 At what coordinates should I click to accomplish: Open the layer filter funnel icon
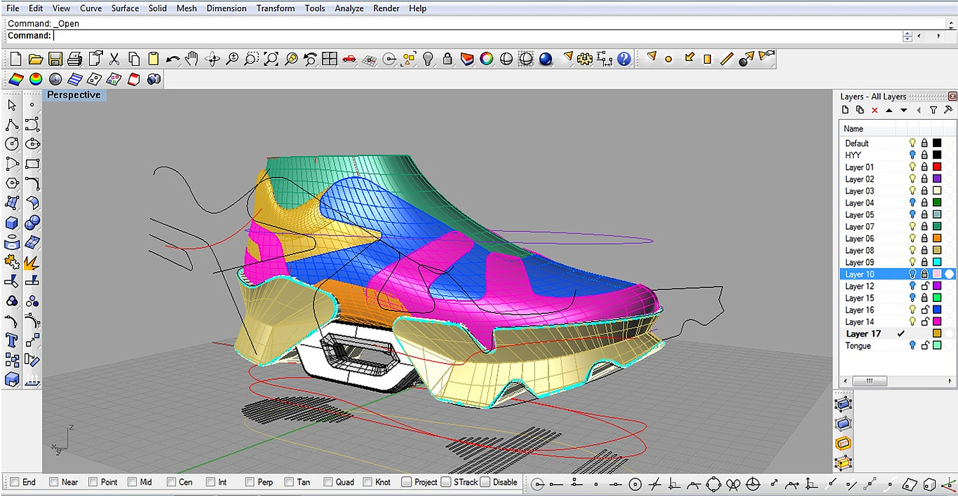pyautogui.click(x=933, y=110)
